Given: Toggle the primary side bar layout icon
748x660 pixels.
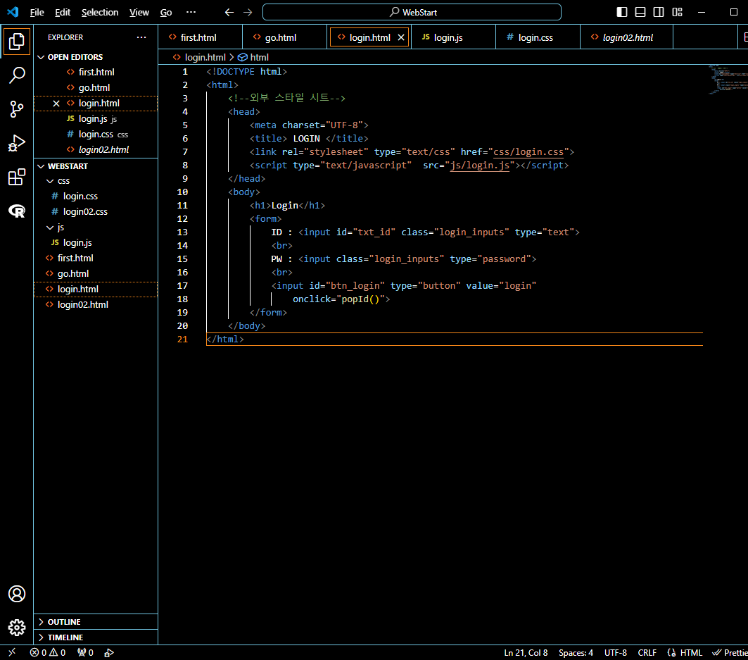Looking at the screenshot, I should 622,13.
